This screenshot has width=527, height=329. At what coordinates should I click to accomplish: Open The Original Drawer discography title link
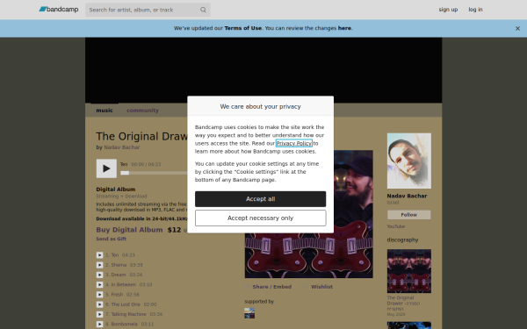pos(403,304)
